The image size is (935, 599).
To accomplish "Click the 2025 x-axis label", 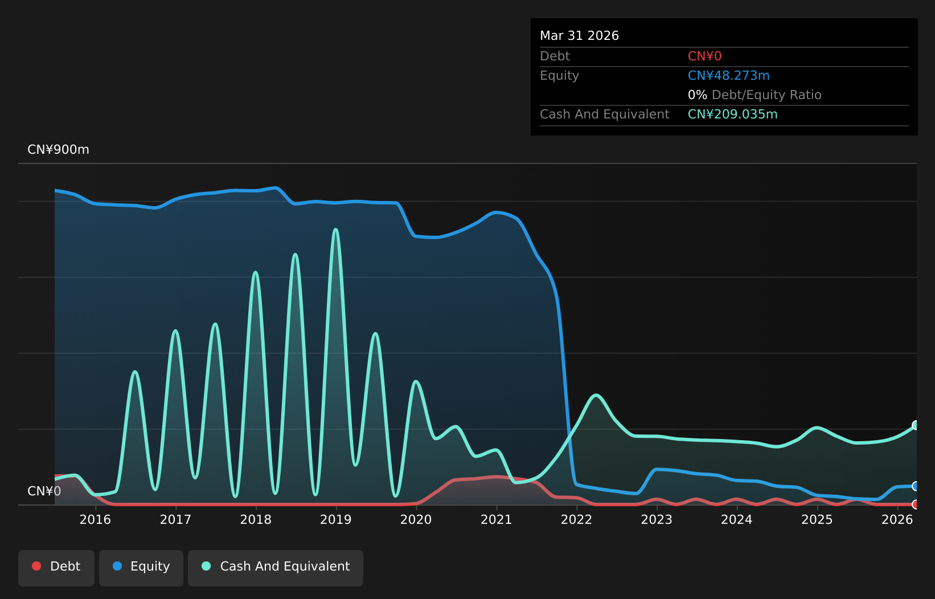I will (x=817, y=519).
